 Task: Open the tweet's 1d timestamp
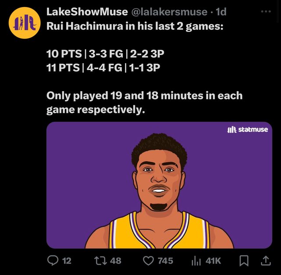click(x=221, y=12)
